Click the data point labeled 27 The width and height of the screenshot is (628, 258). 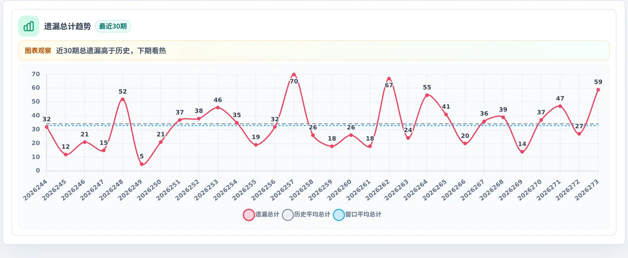(579, 134)
